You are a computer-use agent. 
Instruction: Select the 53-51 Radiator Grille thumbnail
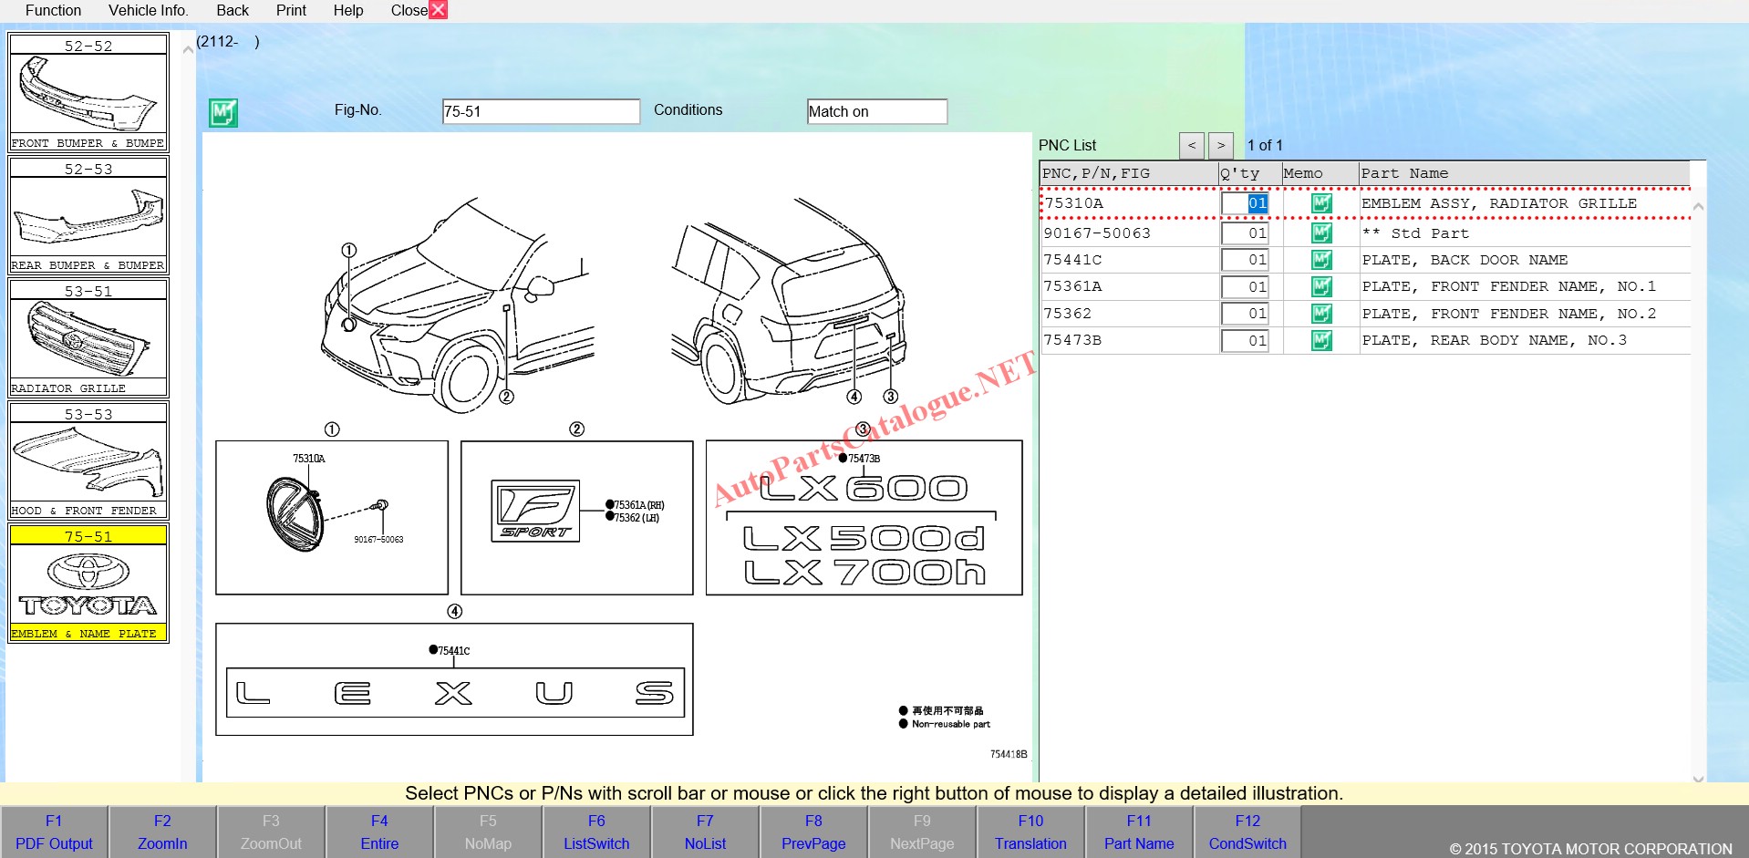coord(88,337)
